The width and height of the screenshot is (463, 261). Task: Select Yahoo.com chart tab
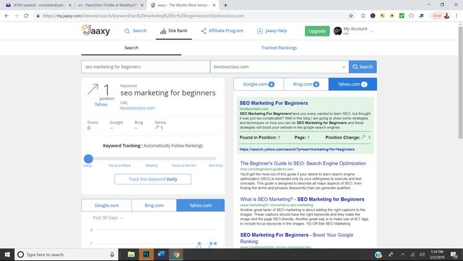(201, 205)
